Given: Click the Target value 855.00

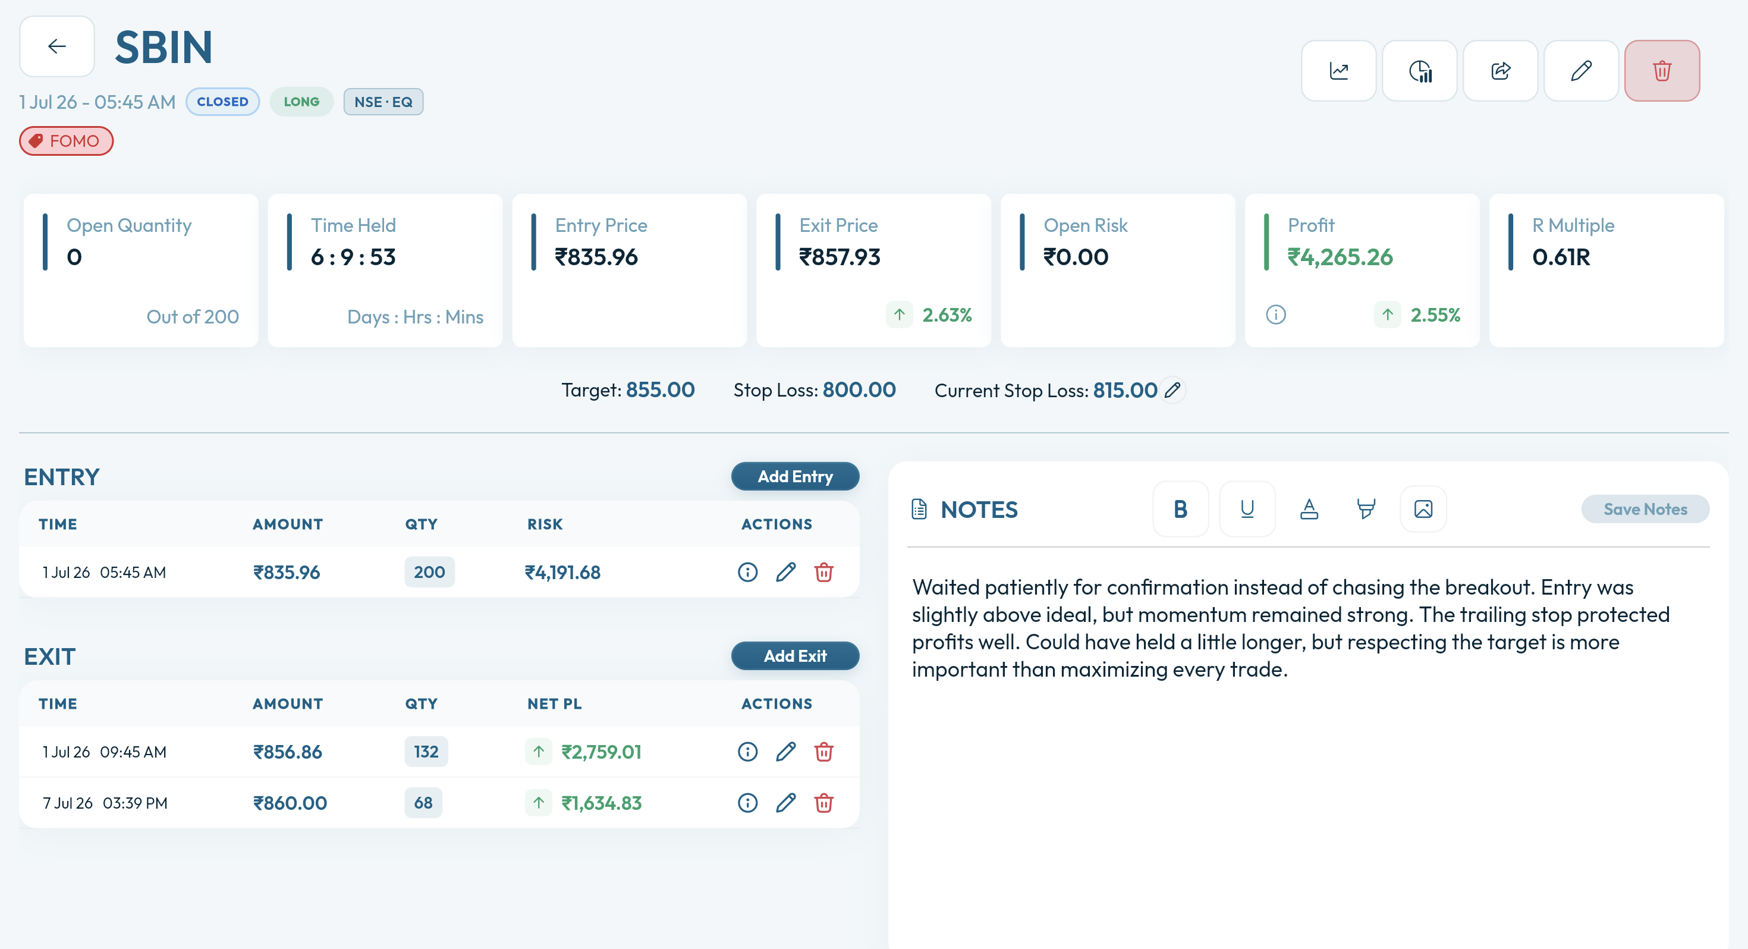Looking at the screenshot, I should point(659,389).
